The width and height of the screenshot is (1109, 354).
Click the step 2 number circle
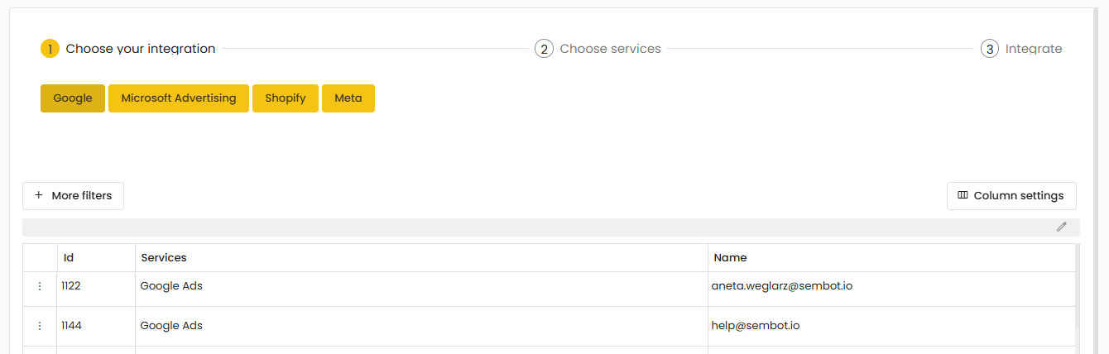click(x=544, y=49)
